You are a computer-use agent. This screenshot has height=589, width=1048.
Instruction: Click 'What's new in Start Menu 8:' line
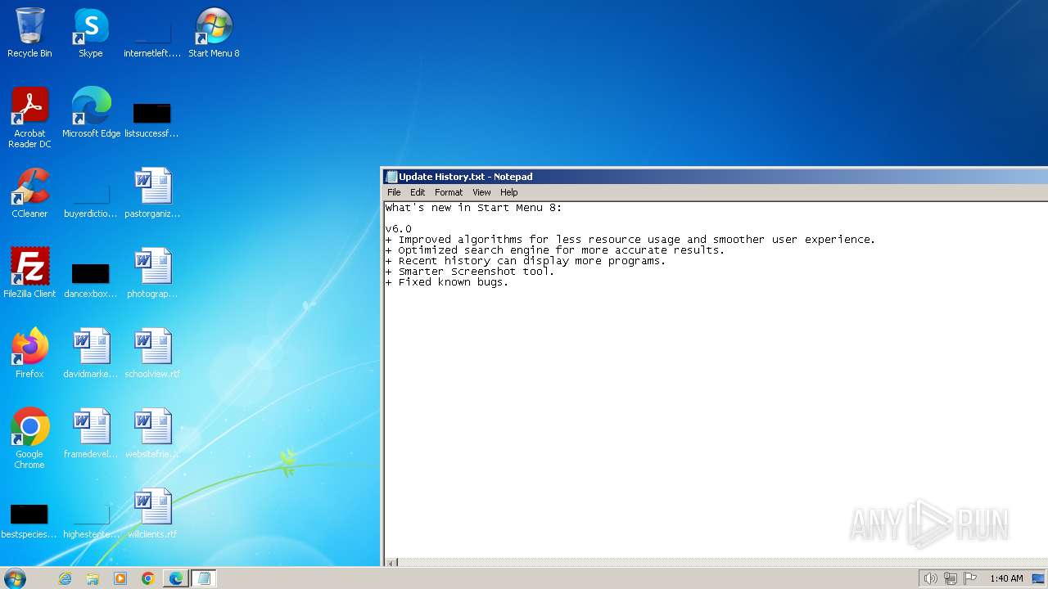click(x=474, y=208)
